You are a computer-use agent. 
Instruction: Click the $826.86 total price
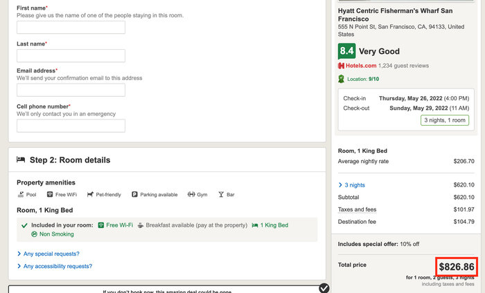(x=457, y=267)
